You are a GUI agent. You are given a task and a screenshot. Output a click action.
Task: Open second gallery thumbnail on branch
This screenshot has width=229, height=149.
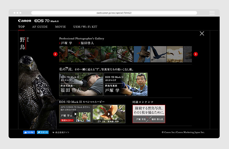[x=76, y=54]
